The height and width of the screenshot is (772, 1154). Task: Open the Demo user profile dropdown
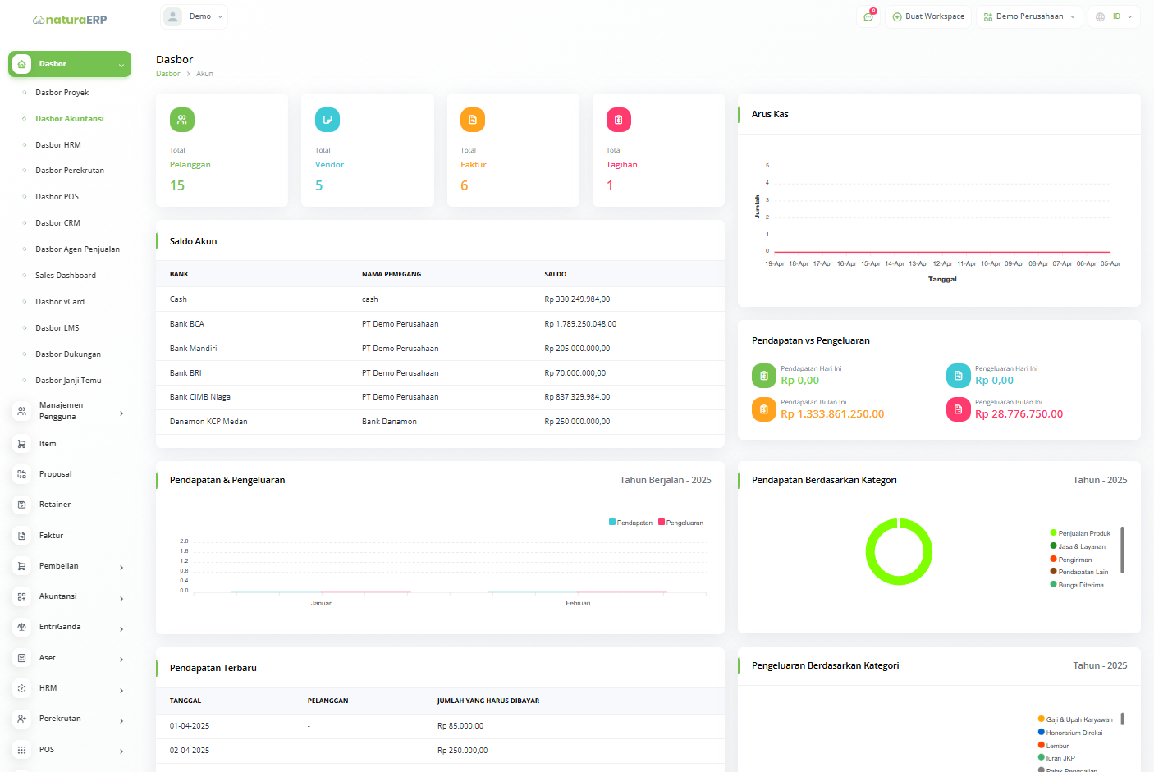tap(194, 16)
